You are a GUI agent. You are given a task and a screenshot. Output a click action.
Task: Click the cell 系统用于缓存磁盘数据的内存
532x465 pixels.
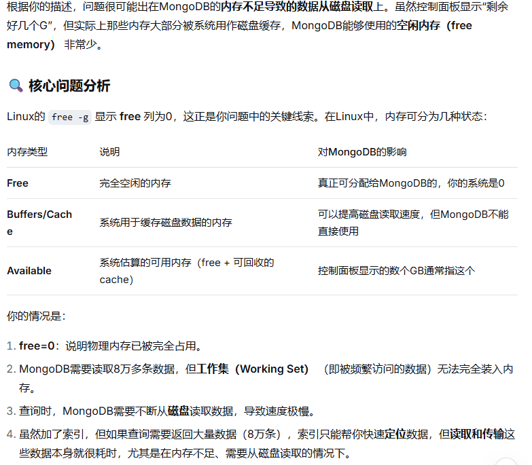tap(166, 223)
